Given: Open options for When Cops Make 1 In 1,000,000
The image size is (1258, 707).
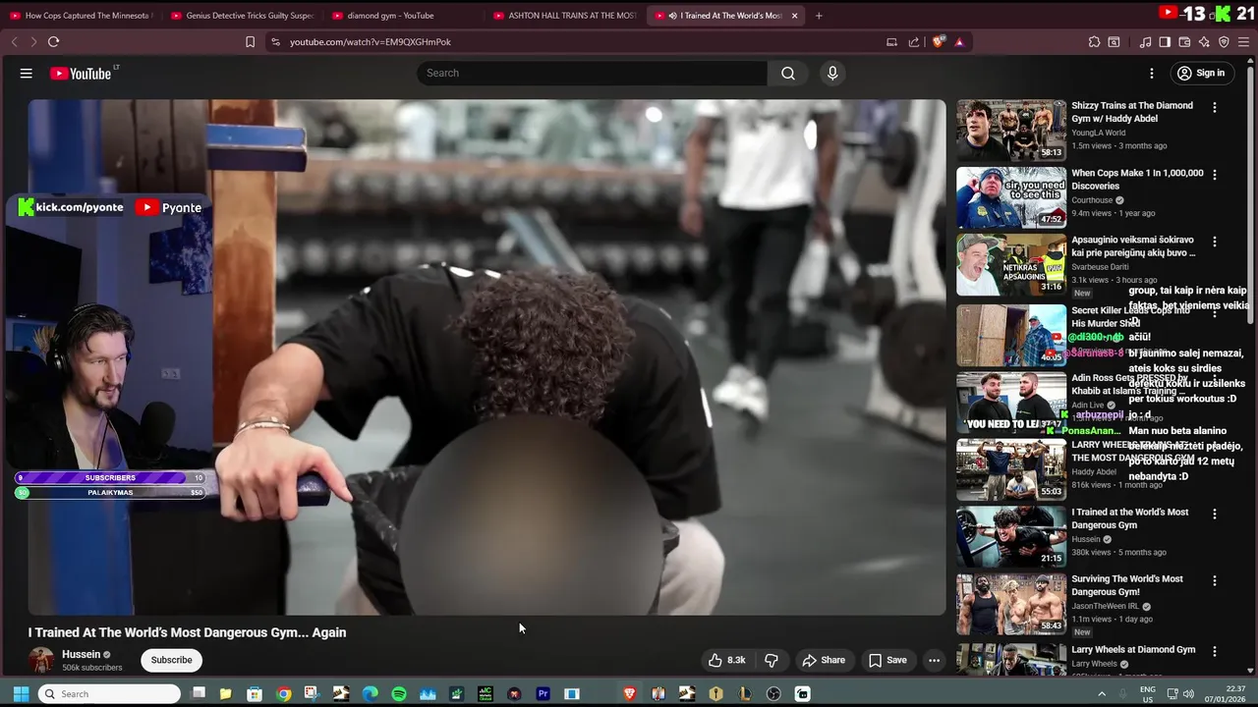Looking at the screenshot, I should (x=1215, y=175).
